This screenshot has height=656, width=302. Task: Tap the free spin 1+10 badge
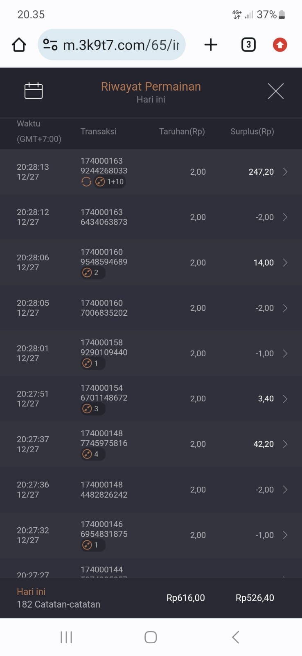coord(110,182)
